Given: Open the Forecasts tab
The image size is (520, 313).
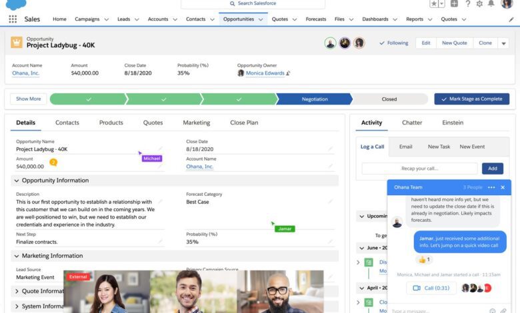Looking at the screenshot, I should click(316, 19).
